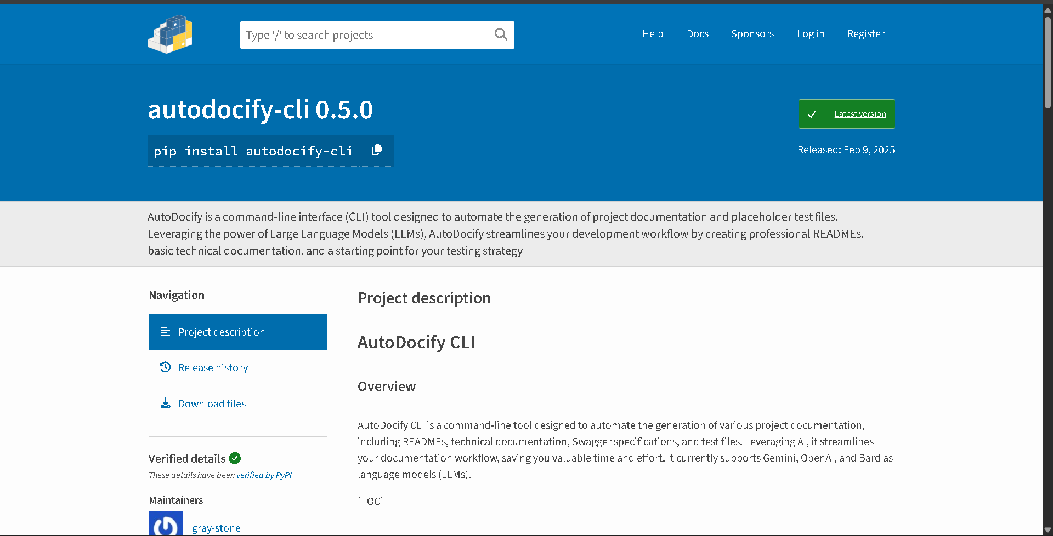Click the AutoDocify CLI heading
Screen dimensions: 1053x536
(x=416, y=342)
